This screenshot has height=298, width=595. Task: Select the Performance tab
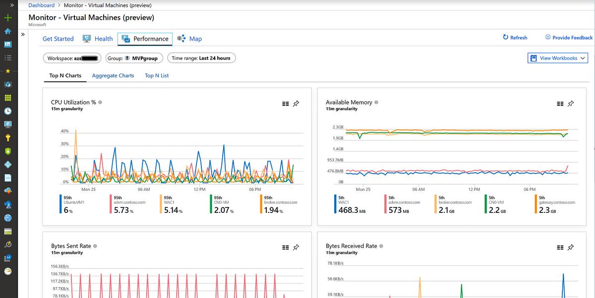[145, 39]
